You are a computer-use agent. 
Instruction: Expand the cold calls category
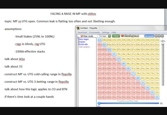tap(79, 44)
